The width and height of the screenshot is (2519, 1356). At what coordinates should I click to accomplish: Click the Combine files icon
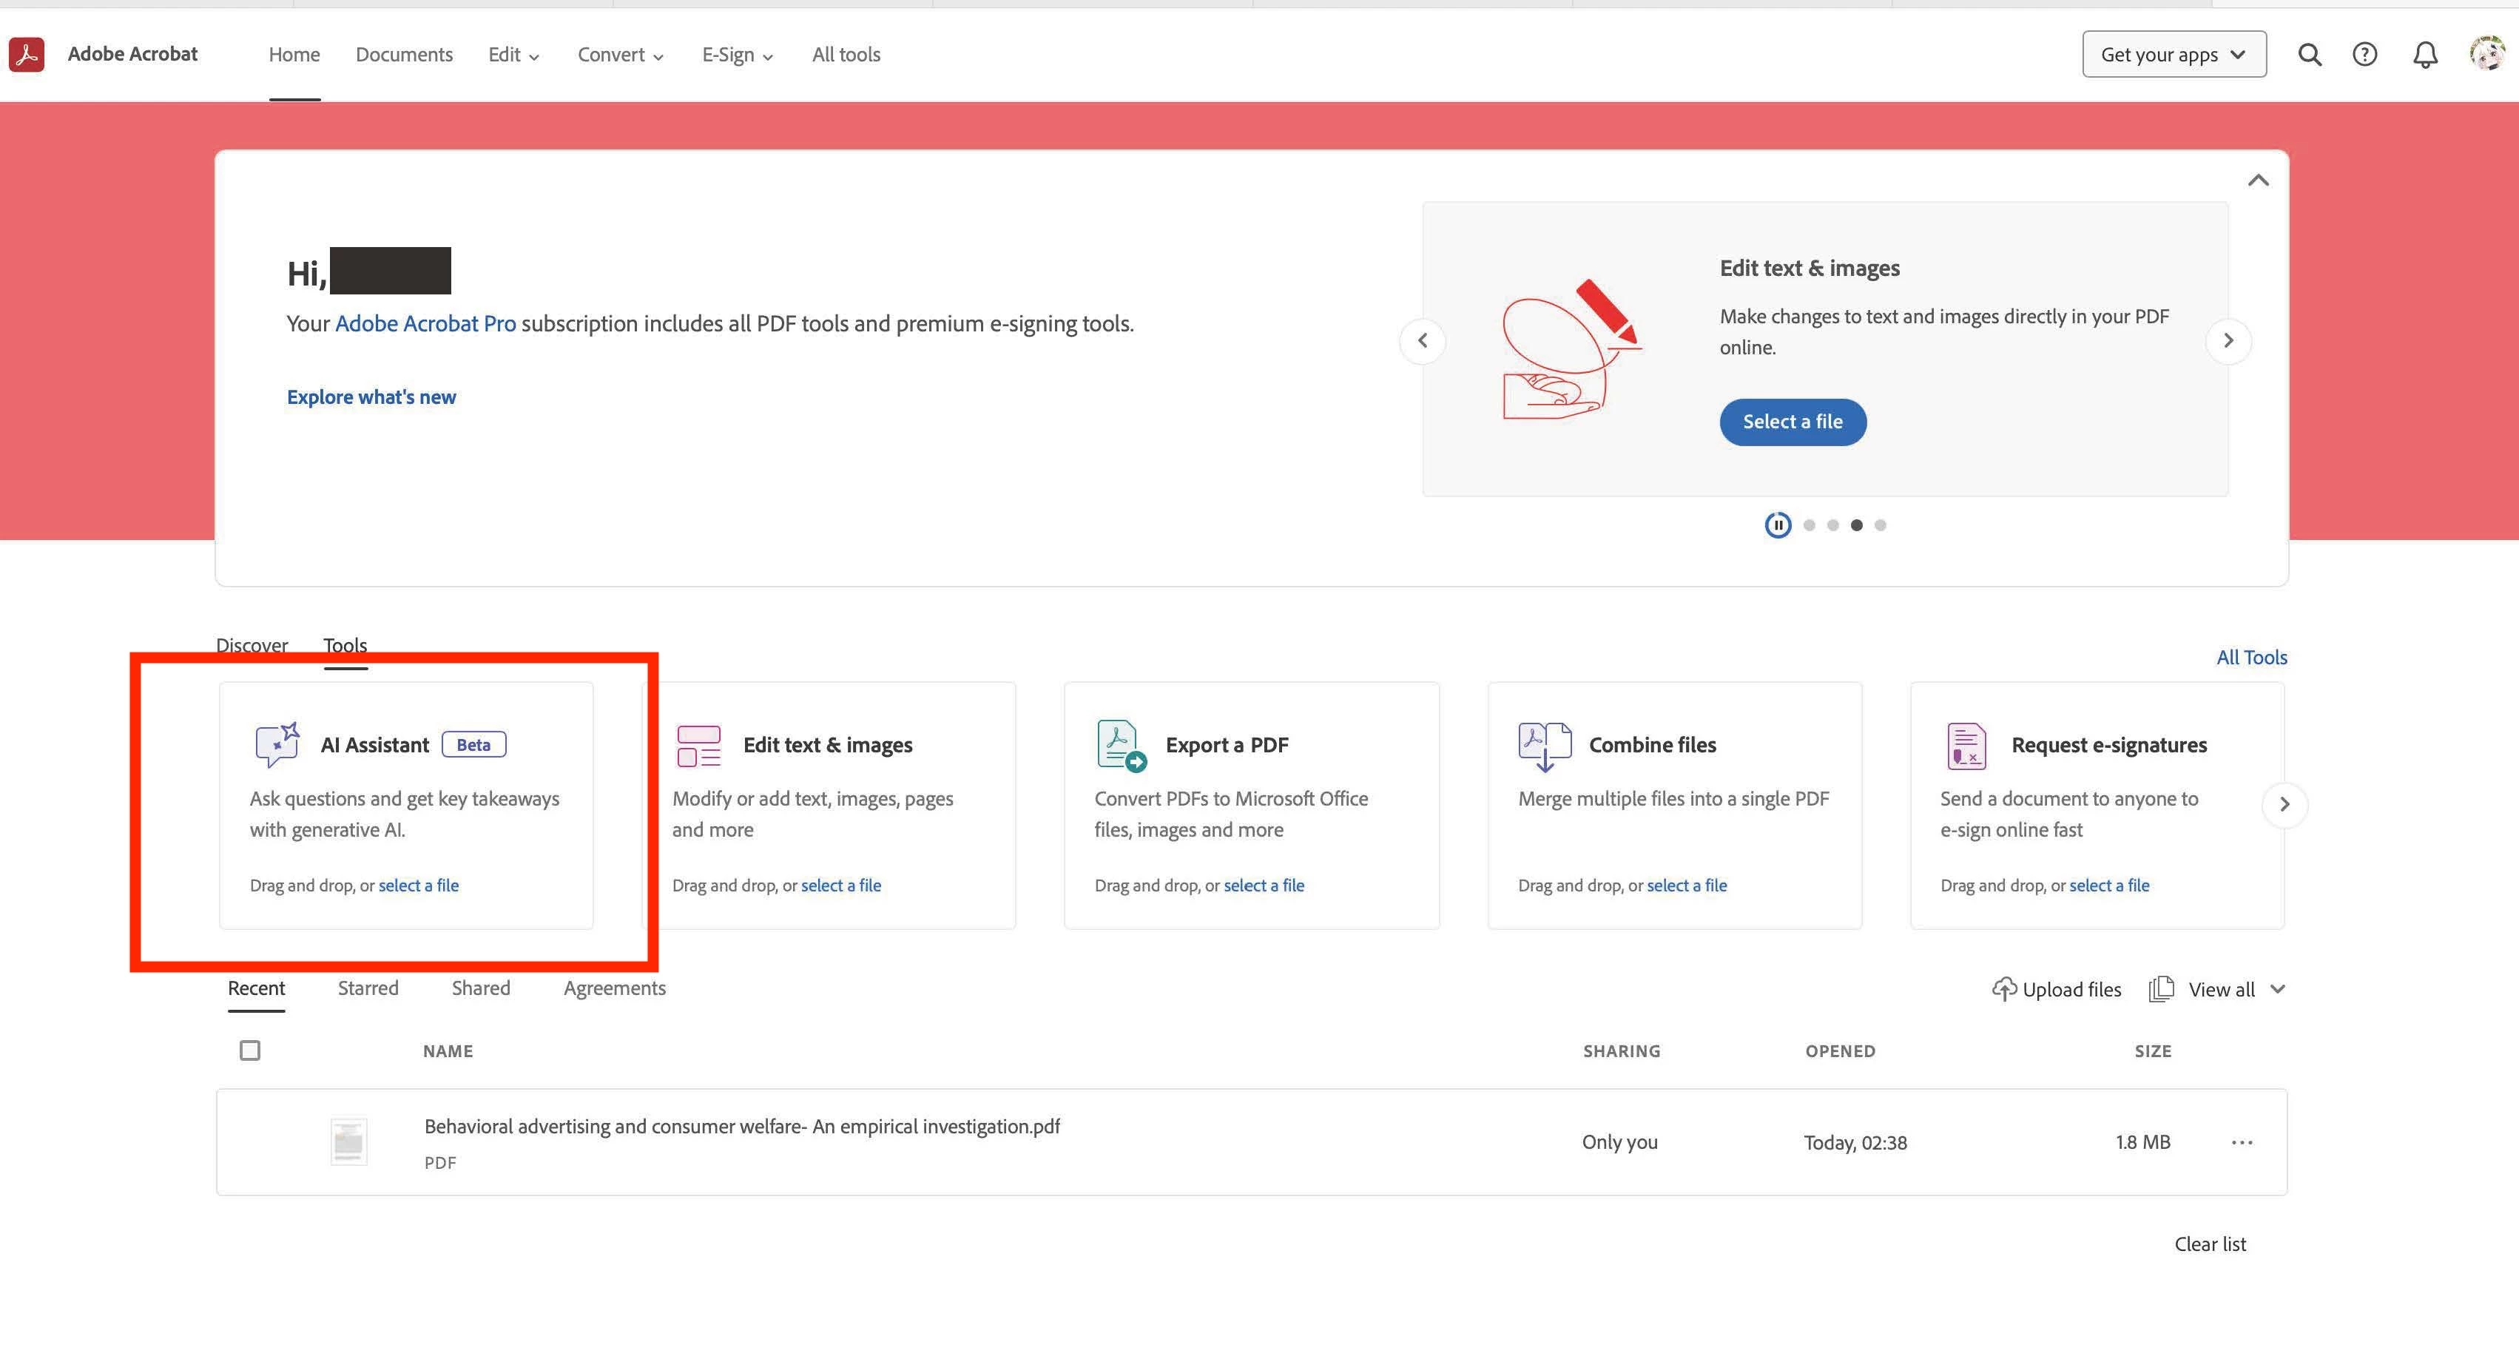click(x=1544, y=745)
